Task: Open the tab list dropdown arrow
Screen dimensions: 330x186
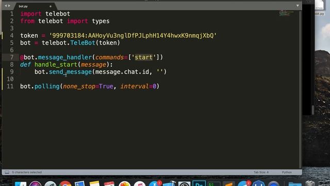Action: pos(298,6)
